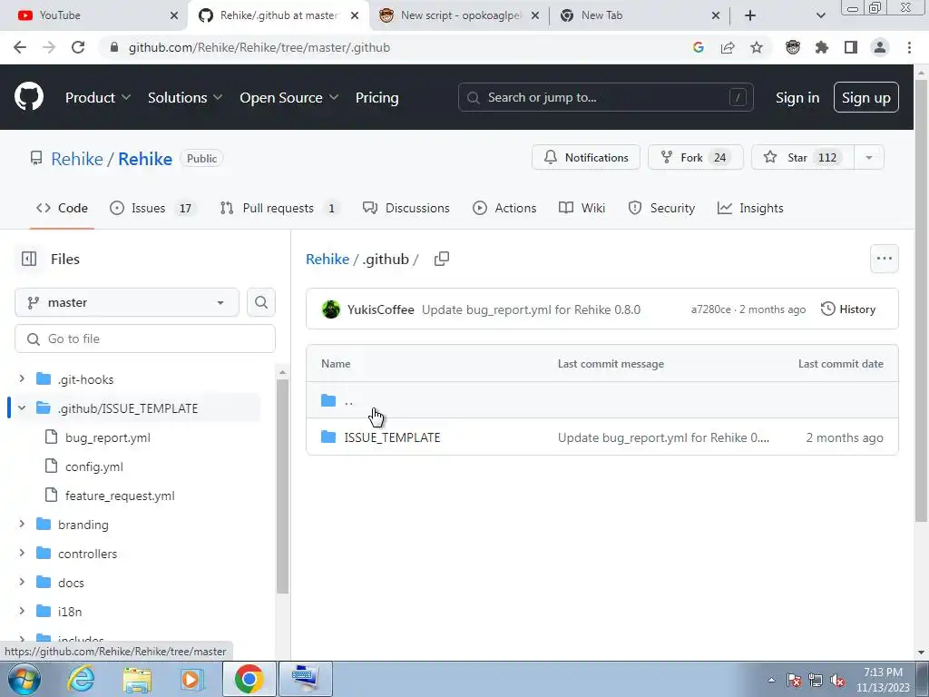Open the master branch selector
This screenshot has height=697, width=929.
pos(127,302)
